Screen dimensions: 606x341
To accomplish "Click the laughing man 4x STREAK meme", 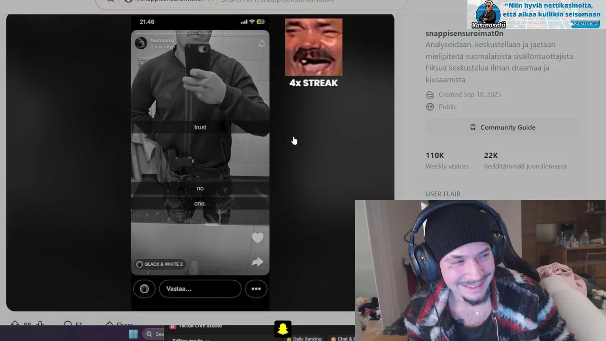I will coord(313,53).
